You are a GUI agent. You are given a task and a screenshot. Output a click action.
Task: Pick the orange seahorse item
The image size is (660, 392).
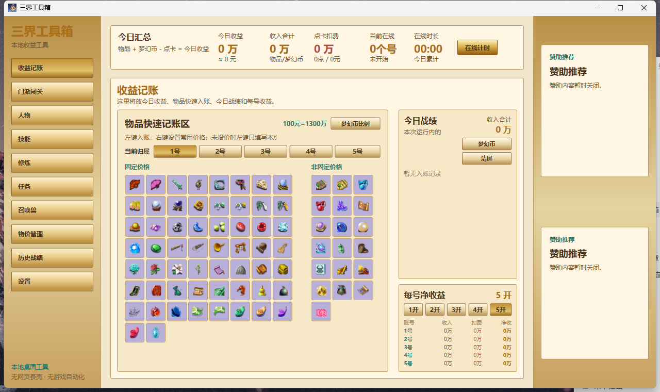[x=240, y=290]
